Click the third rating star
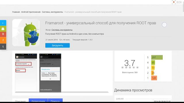Viewport: 184px width, 103px height. click(x=130, y=67)
